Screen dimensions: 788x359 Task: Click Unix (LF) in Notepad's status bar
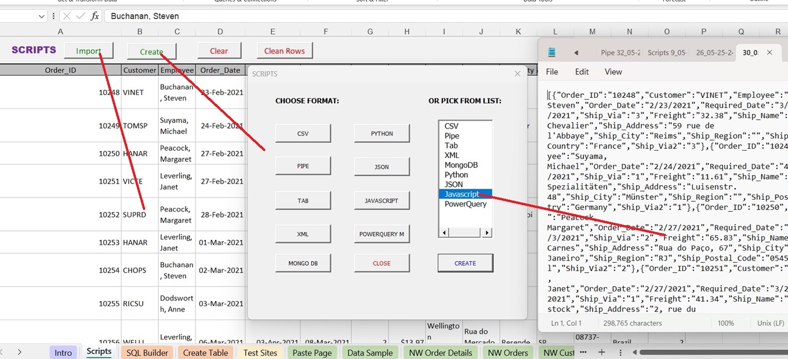click(x=771, y=323)
